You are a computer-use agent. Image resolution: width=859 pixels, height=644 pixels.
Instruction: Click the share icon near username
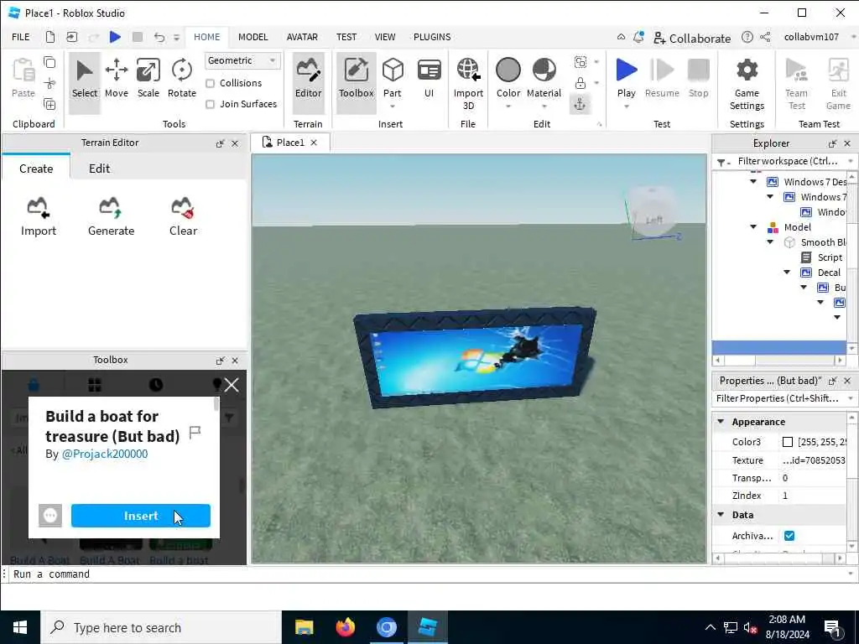click(765, 37)
